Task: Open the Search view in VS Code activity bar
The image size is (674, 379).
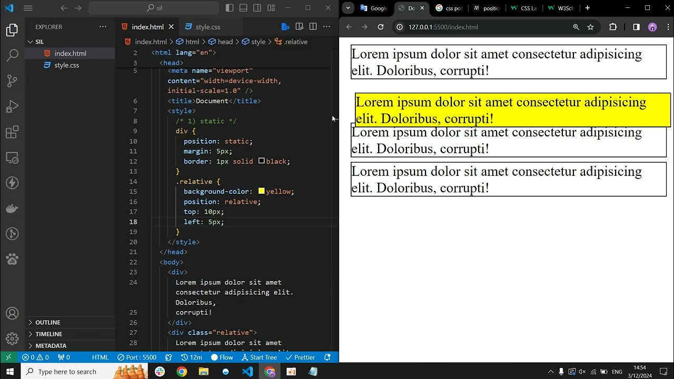Action: click(x=12, y=55)
